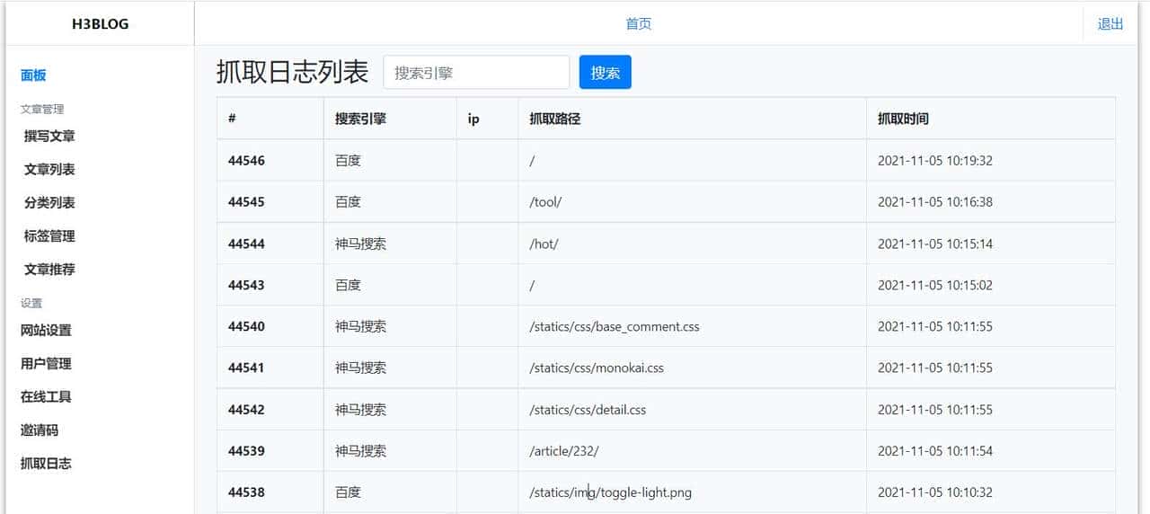Click path /statics/css/base_comment.css
Screen dimensions: 1150x514
(x=615, y=326)
